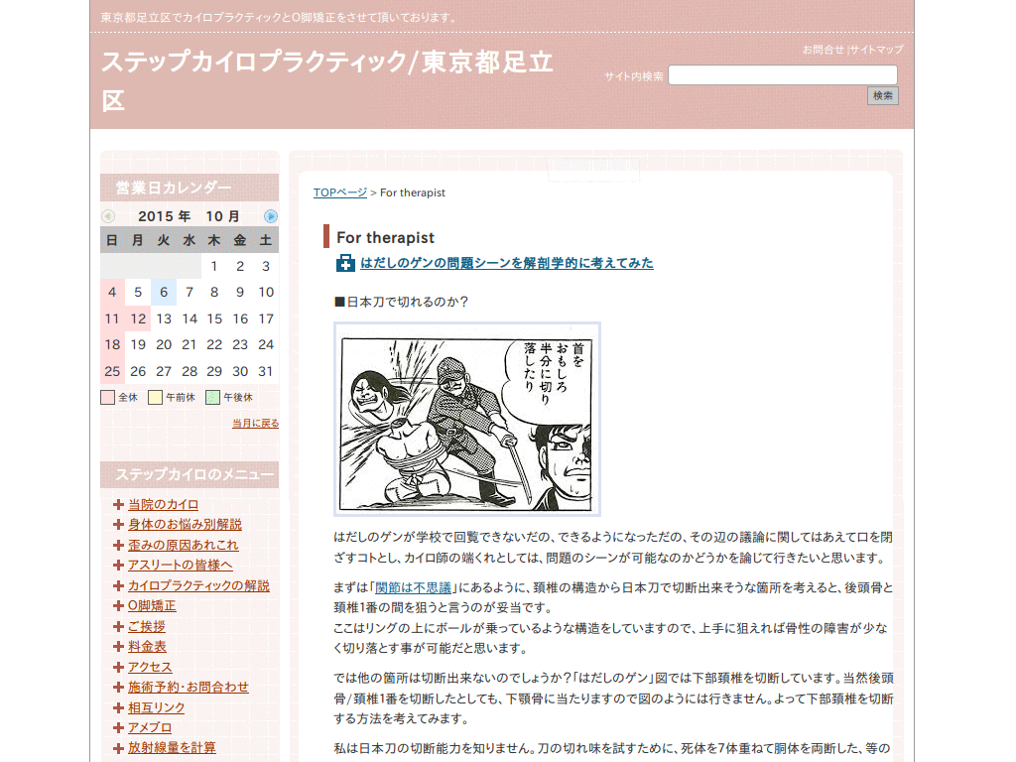Viewport: 1016px width, 762px height.
Task: Go to TOPページ breadcrumb link
Action: point(340,192)
